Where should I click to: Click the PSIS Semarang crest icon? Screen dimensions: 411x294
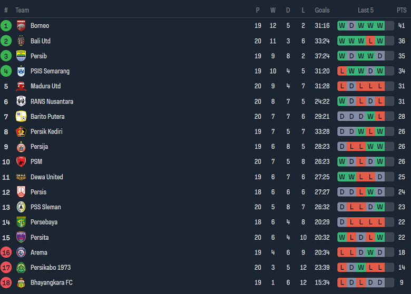point(21,71)
